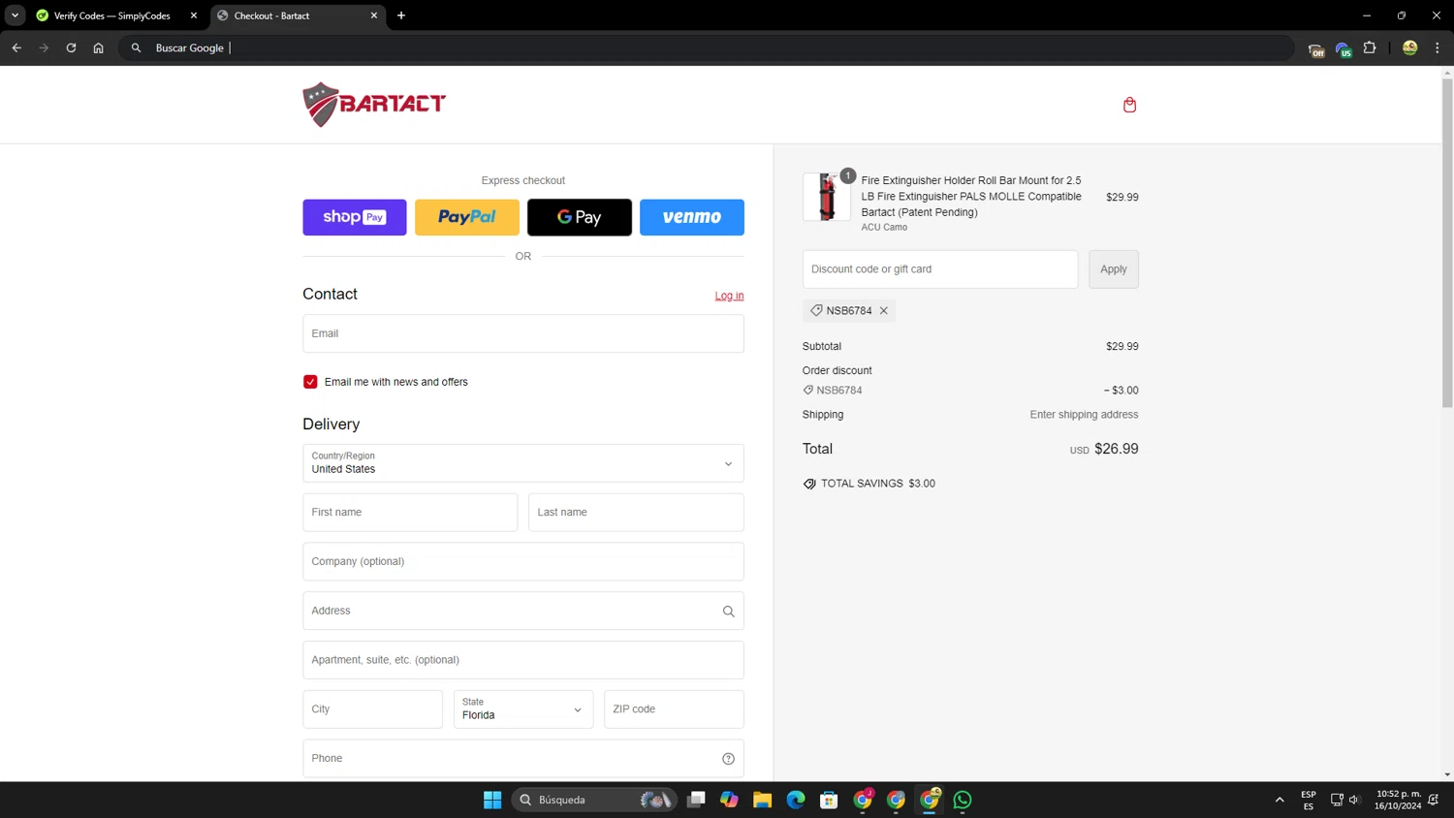Image resolution: width=1454 pixels, height=818 pixels.
Task: Click the browser profile avatar
Action: (1410, 47)
